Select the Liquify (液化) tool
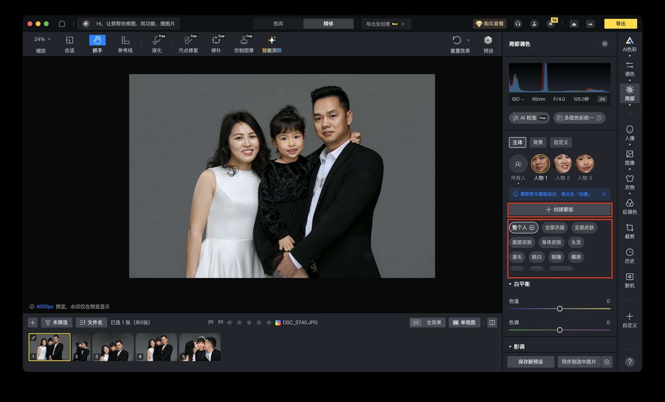The width and height of the screenshot is (665, 402). (x=157, y=44)
